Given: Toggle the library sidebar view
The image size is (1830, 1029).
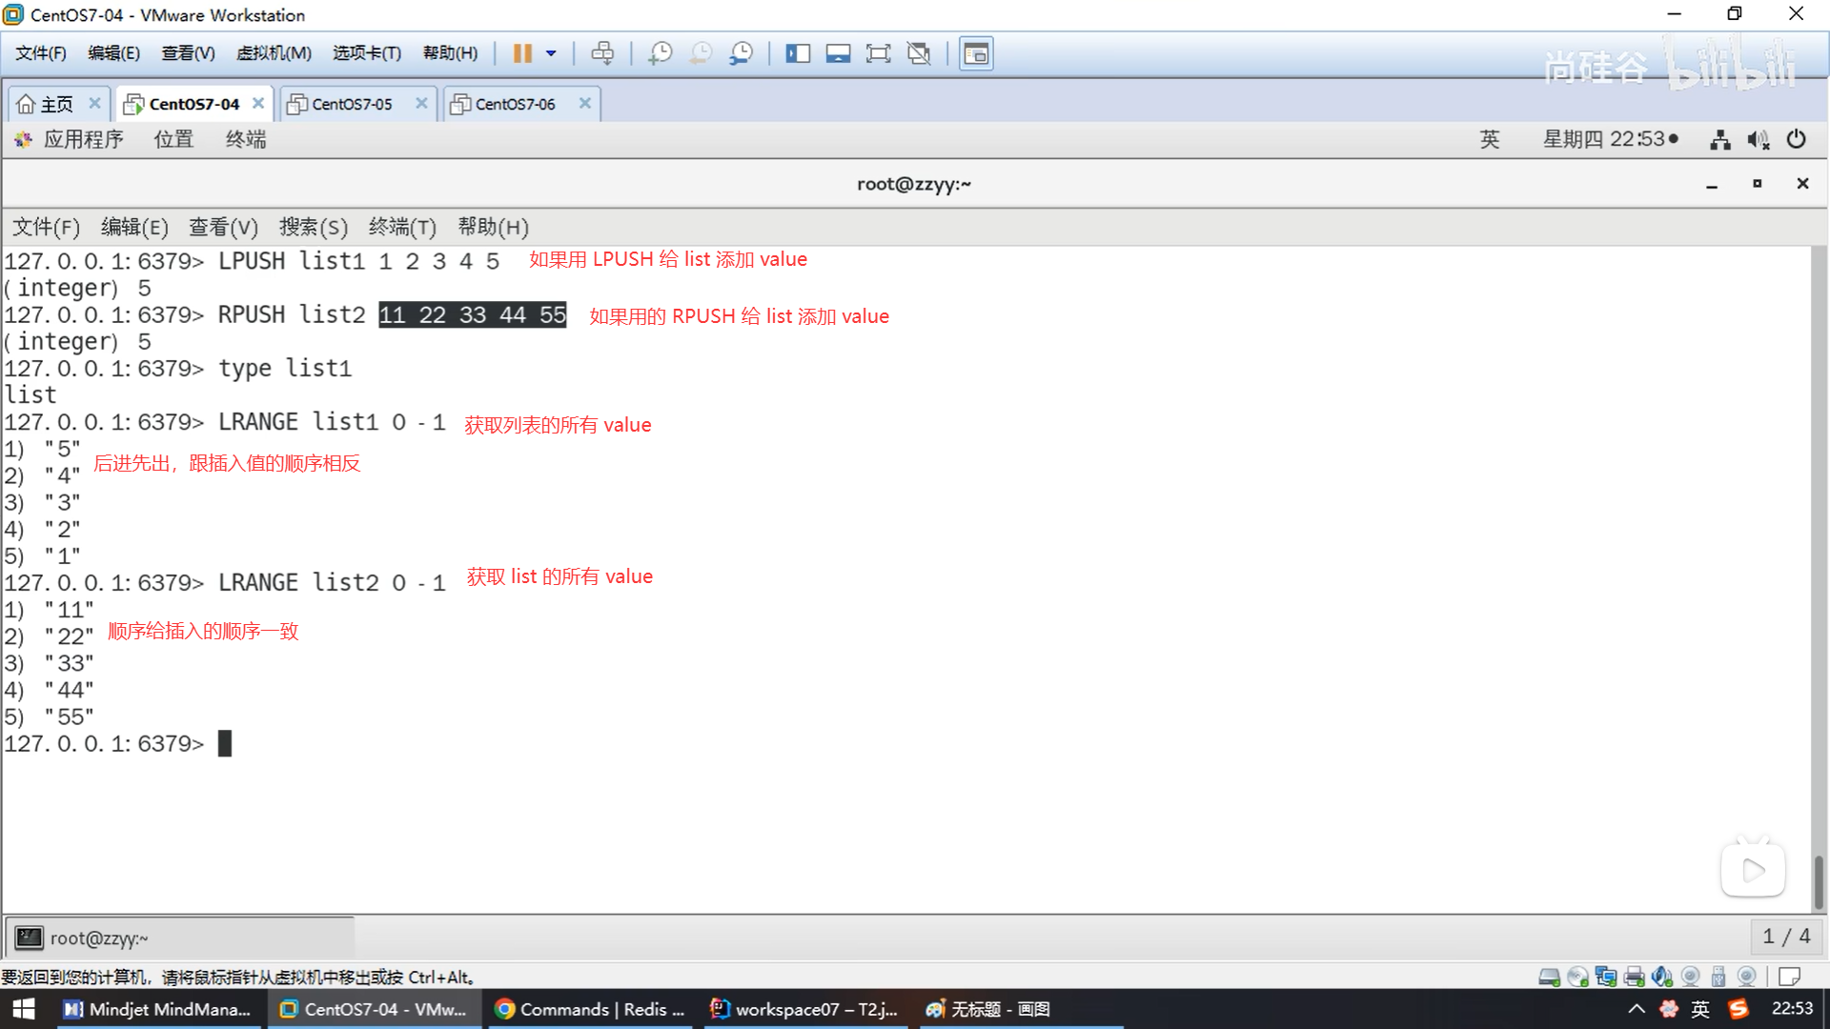Looking at the screenshot, I should coord(798,53).
